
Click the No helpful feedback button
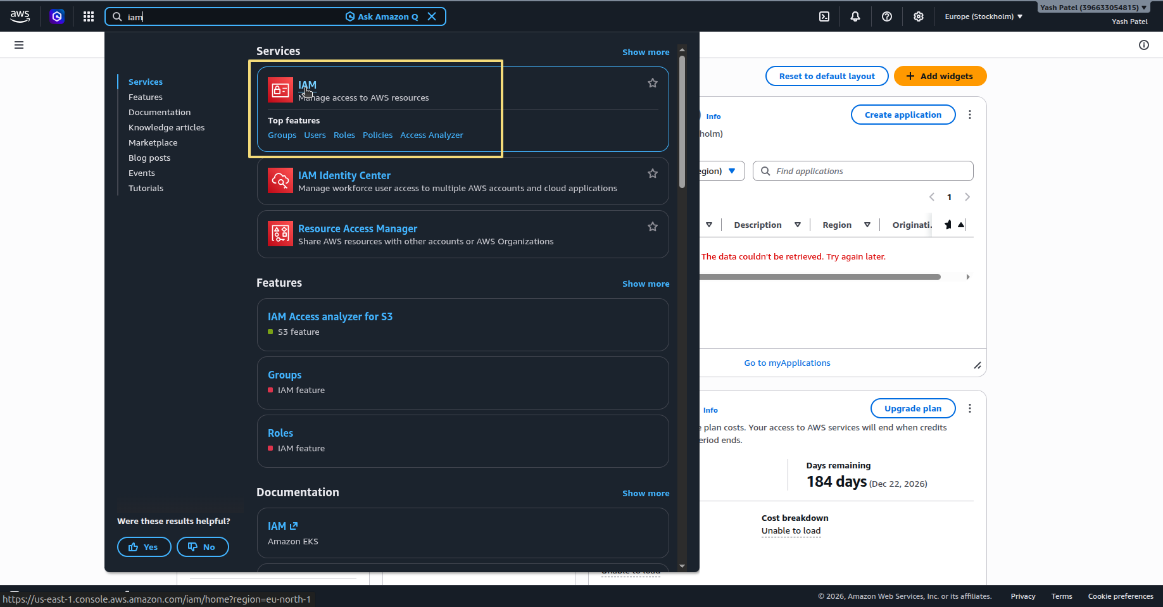(x=203, y=547)
